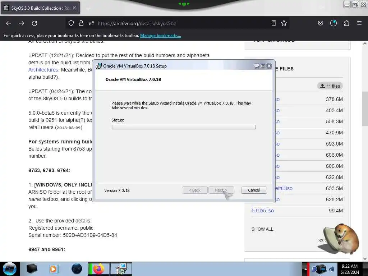Open the clock showing 9:22 AM
Screen dimensions: 368x276
click(x=350, y=269)
